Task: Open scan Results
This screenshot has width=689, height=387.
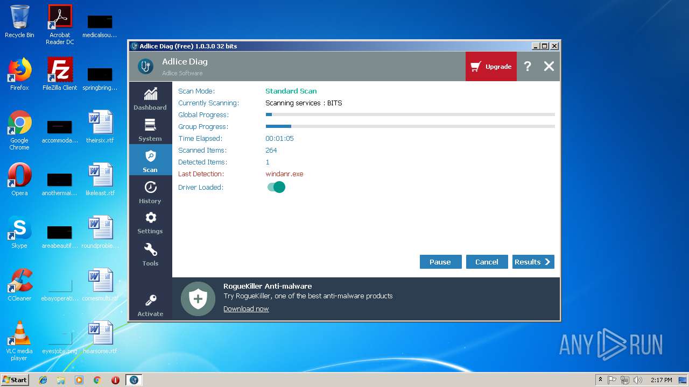Action: [533, 262]
